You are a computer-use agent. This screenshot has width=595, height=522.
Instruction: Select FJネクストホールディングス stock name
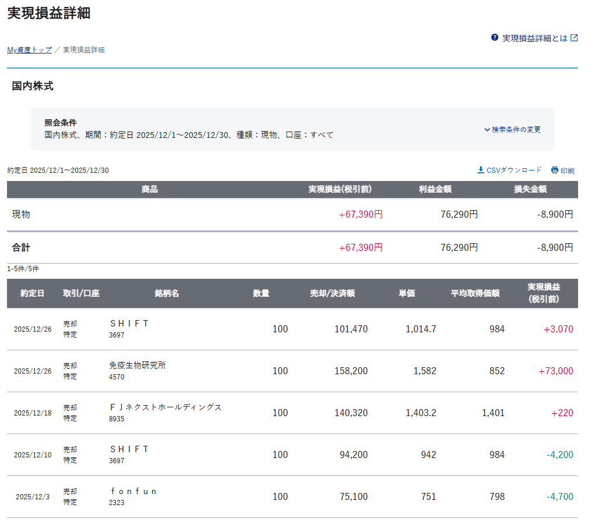point(166,407)
